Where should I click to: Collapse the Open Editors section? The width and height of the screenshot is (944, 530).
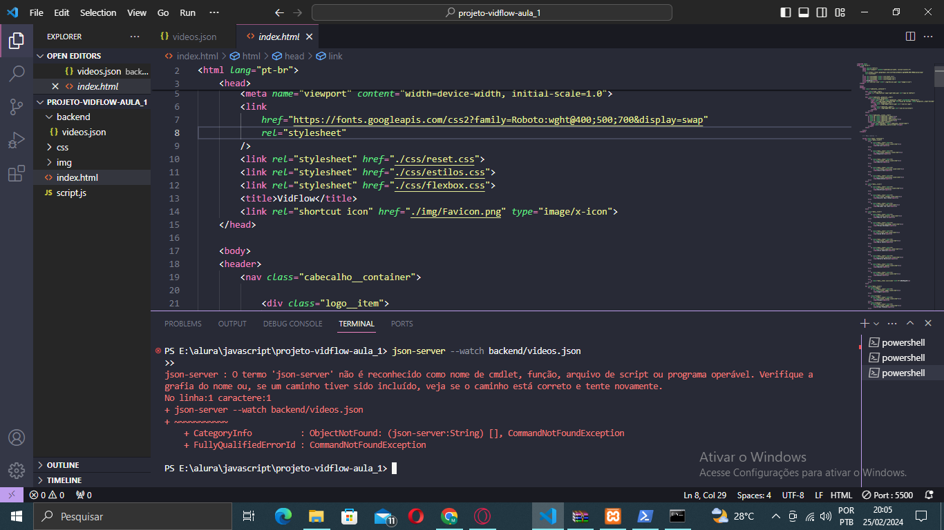92,56
